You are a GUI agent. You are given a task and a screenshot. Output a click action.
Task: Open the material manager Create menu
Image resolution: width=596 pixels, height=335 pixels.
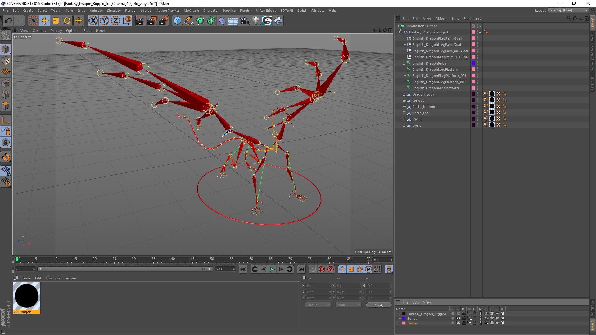point(25,278)
